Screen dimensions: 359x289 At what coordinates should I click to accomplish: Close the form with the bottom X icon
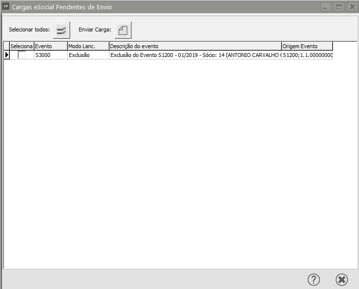342,280
